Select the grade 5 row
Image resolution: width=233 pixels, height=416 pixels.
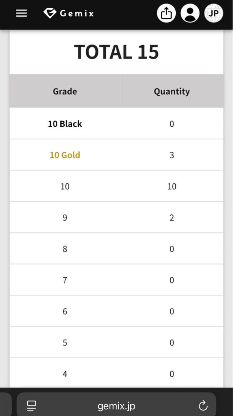click(x=65, y=342)
